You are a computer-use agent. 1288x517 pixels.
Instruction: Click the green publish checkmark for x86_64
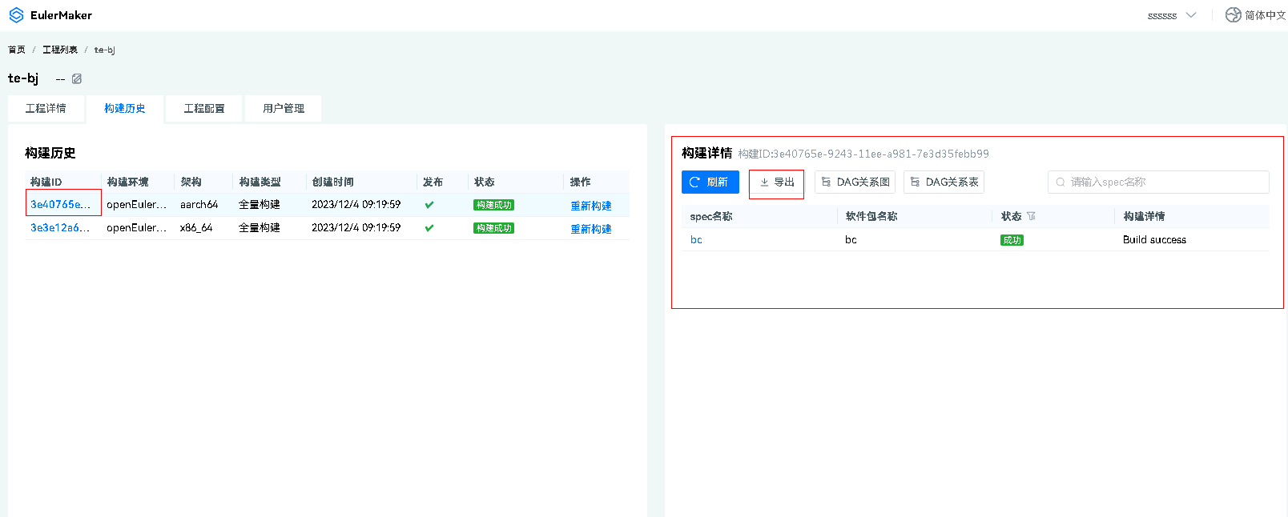pyautogui.click(x=429, y=228)
